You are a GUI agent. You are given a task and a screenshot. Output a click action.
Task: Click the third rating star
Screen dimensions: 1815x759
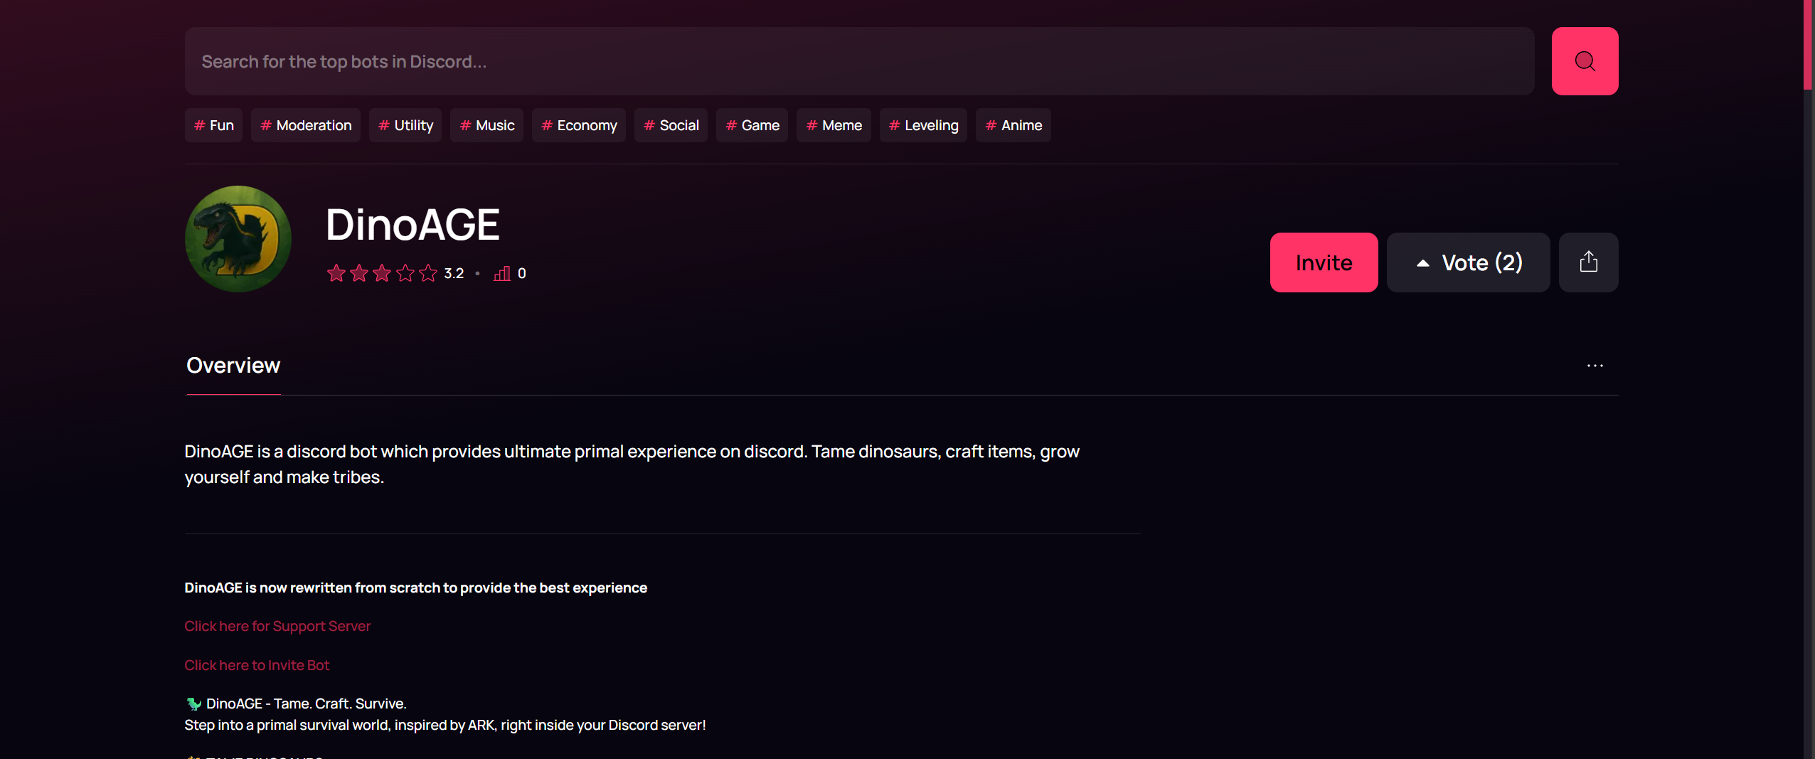coord(382,273)
